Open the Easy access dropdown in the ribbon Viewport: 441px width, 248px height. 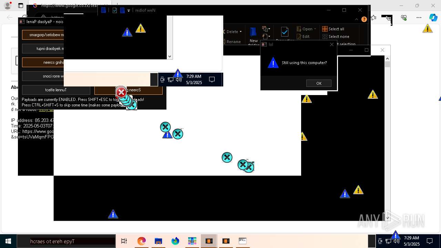[x=266, y=37]
